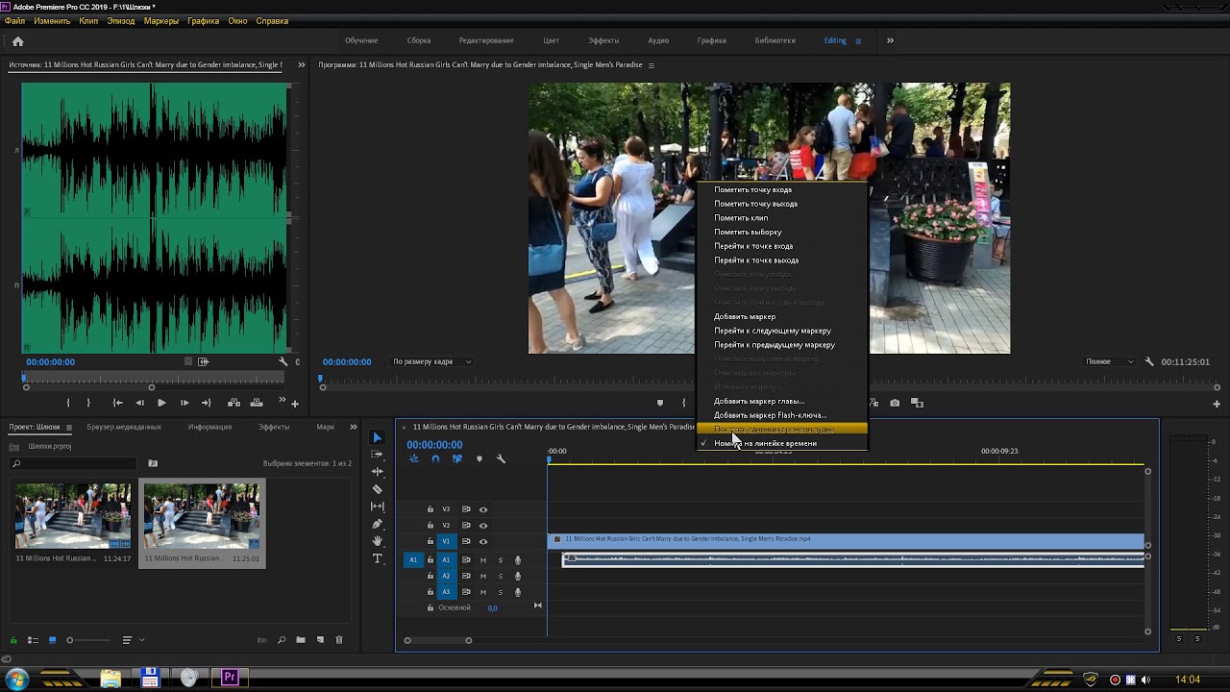The width and height of the screenshot is (1230, 692).
Task: Step forward one frame in source monitor
Action: click(x=184, y=403)
